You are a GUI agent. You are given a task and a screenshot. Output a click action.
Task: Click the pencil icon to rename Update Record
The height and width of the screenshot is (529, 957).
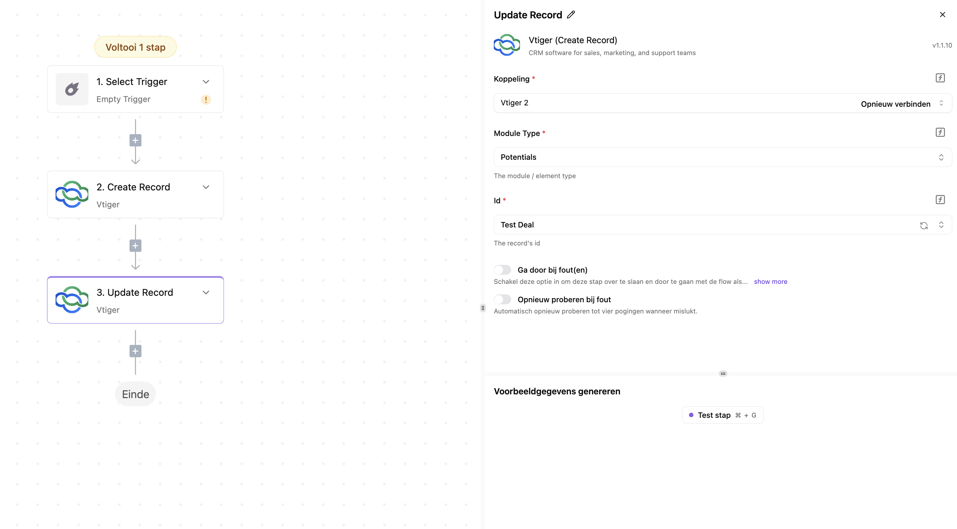pyautogui.click(x=571, y=15)
